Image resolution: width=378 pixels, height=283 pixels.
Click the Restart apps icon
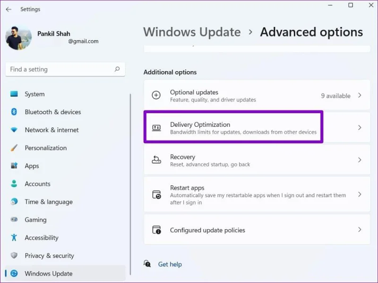156,194
